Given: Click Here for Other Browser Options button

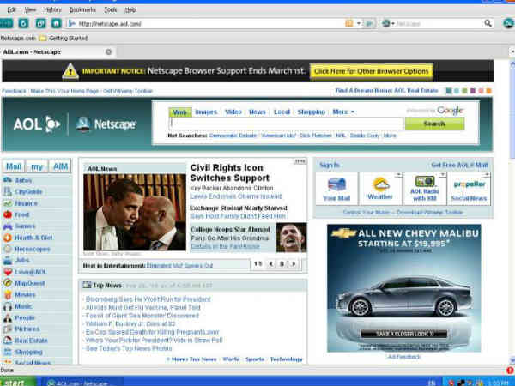Looking at the screenshot, I should 371,71.
